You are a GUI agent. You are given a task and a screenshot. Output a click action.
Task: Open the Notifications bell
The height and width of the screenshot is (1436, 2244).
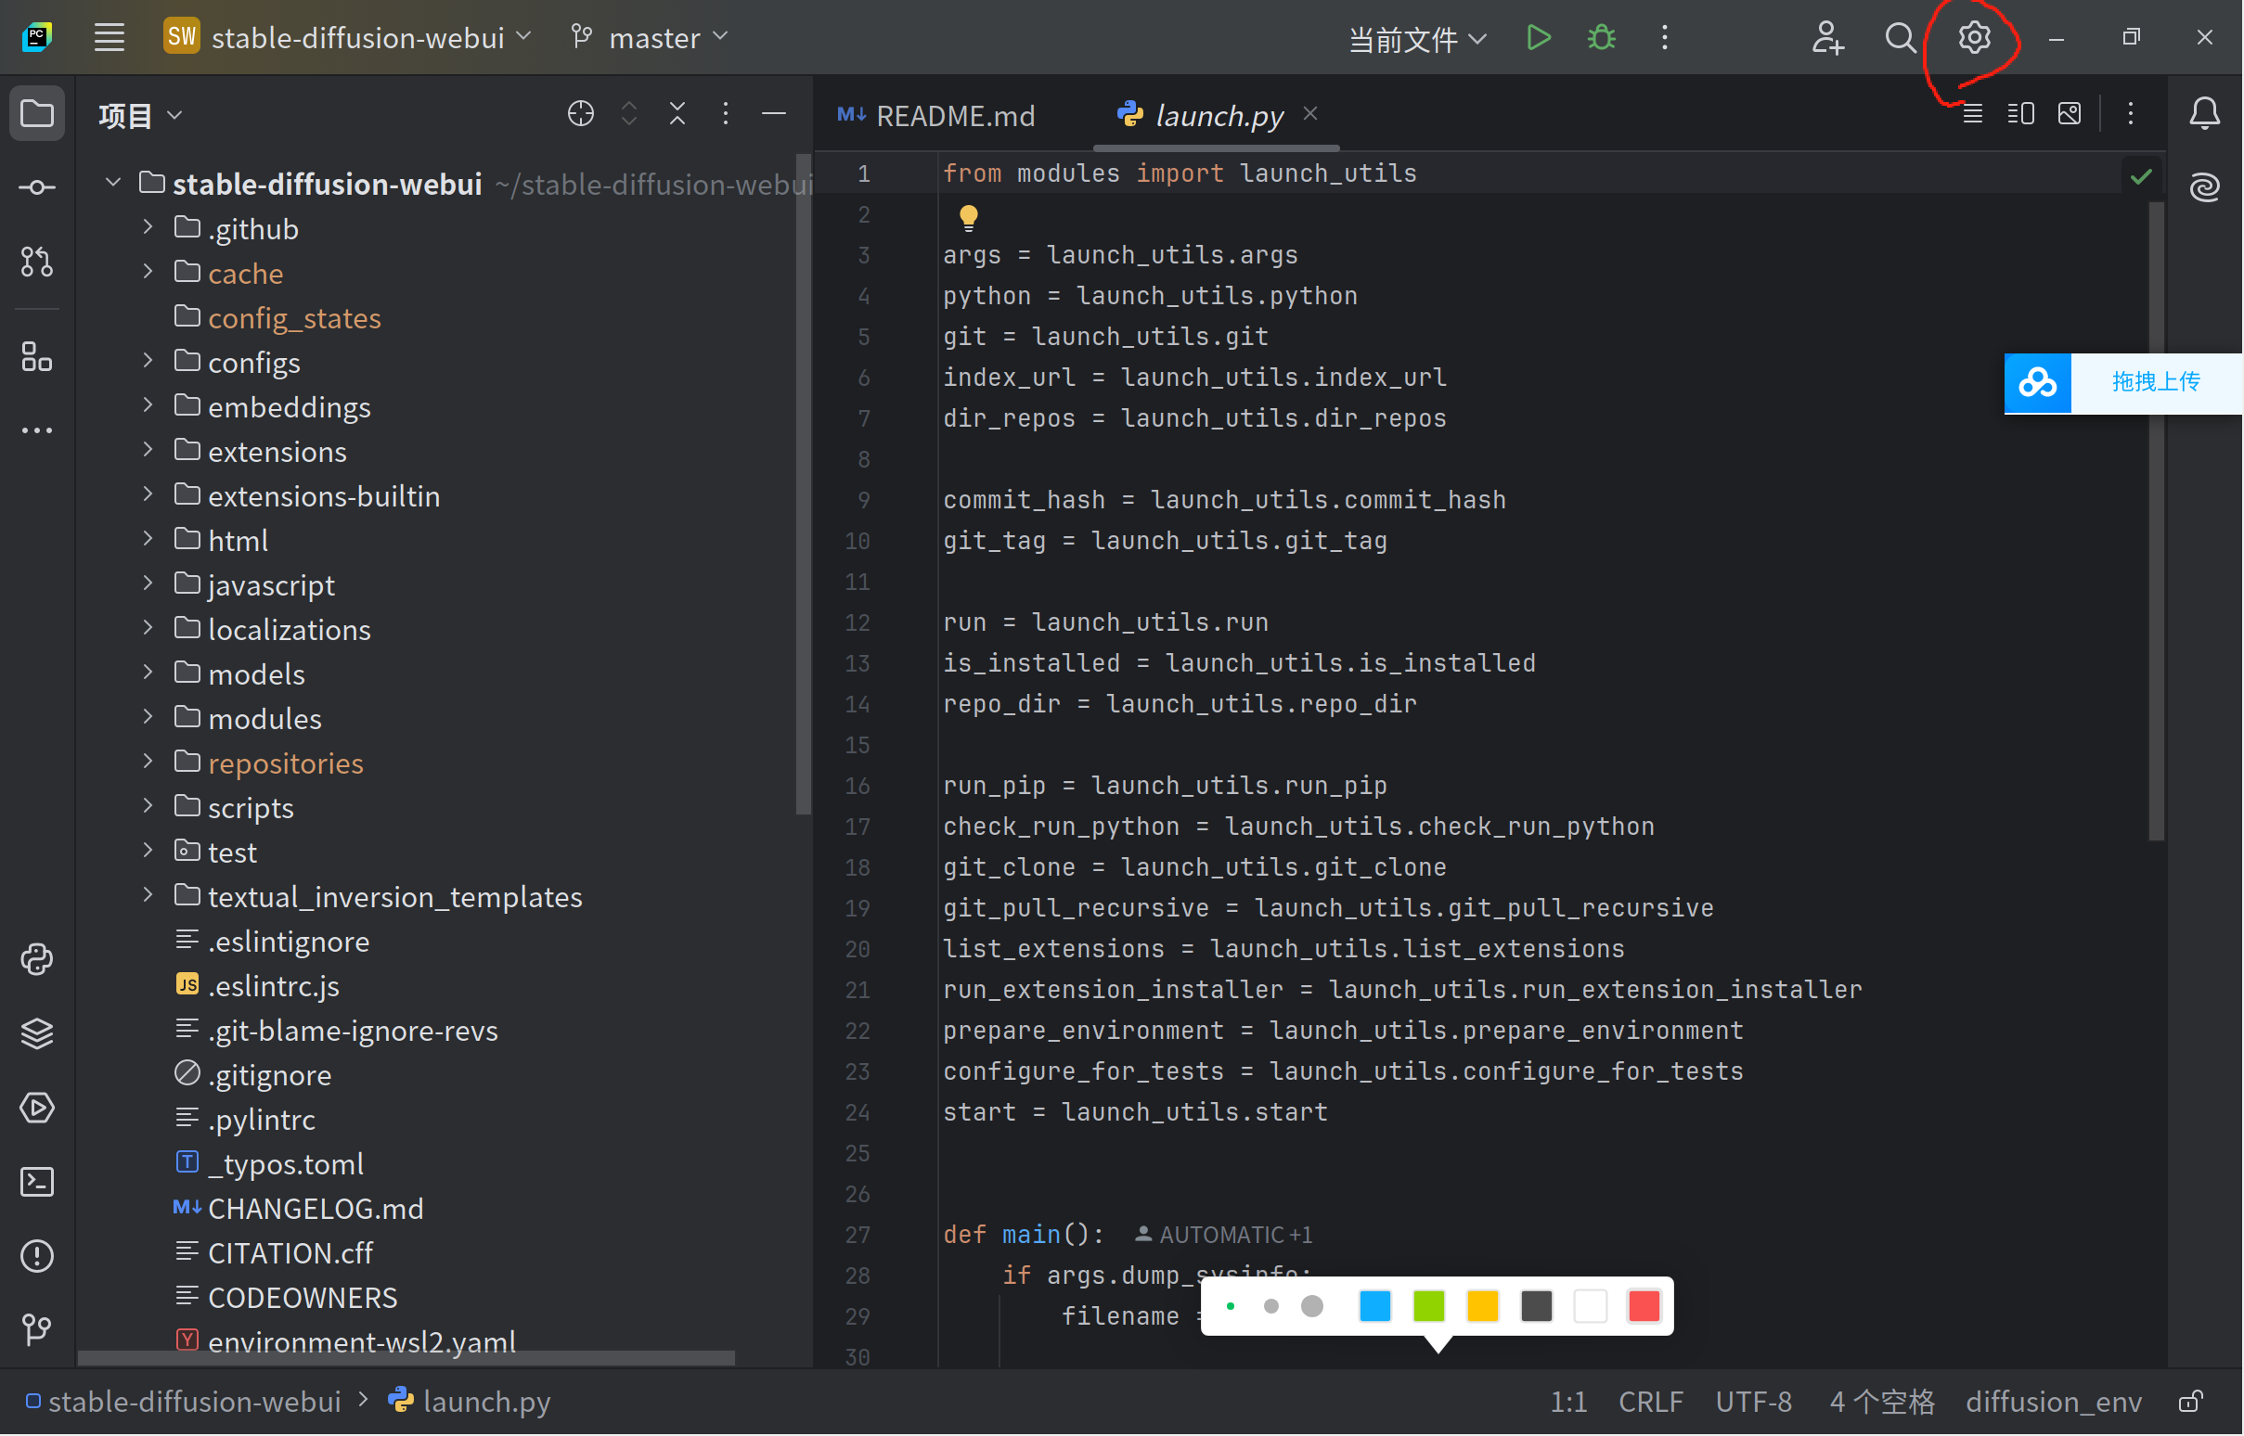(x=2205, y=114)
